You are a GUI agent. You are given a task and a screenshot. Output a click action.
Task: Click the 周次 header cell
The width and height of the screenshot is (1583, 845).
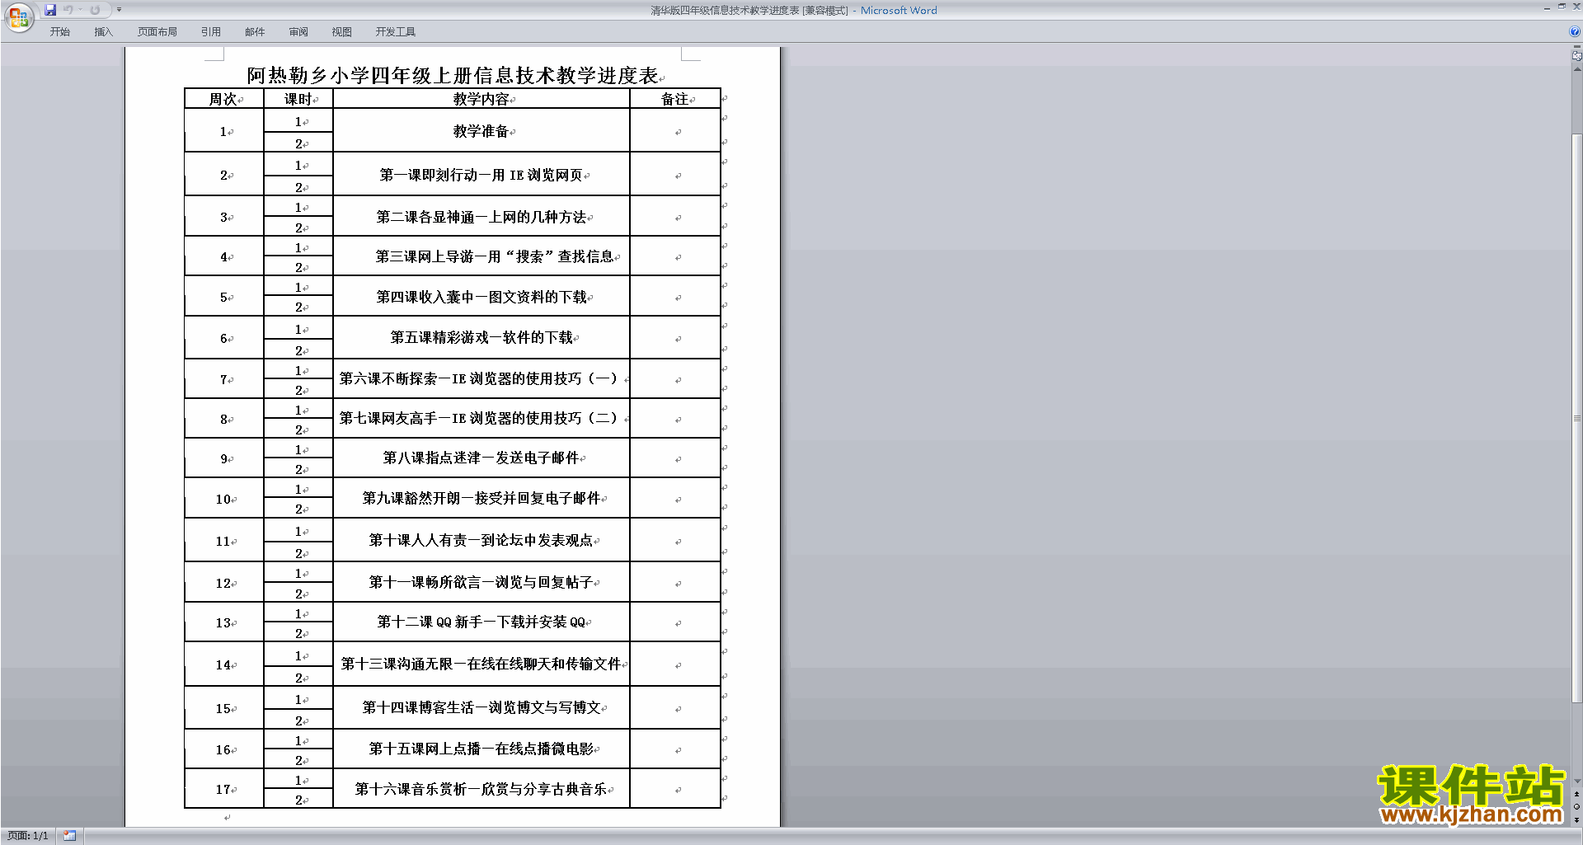223,99
